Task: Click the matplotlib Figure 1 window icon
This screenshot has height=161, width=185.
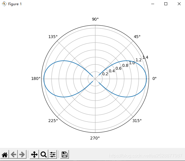Action: click(x=4, y=4)
